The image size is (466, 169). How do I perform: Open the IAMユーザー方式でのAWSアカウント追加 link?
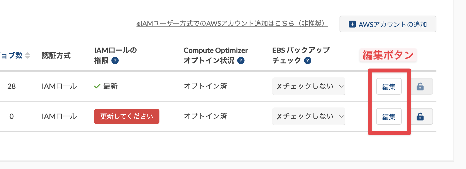[232, 24]
